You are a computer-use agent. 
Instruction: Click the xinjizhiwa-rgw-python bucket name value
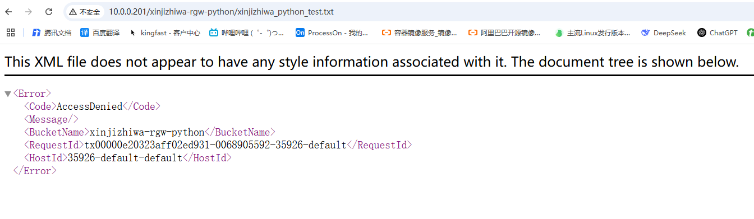(x=147, y=132)
